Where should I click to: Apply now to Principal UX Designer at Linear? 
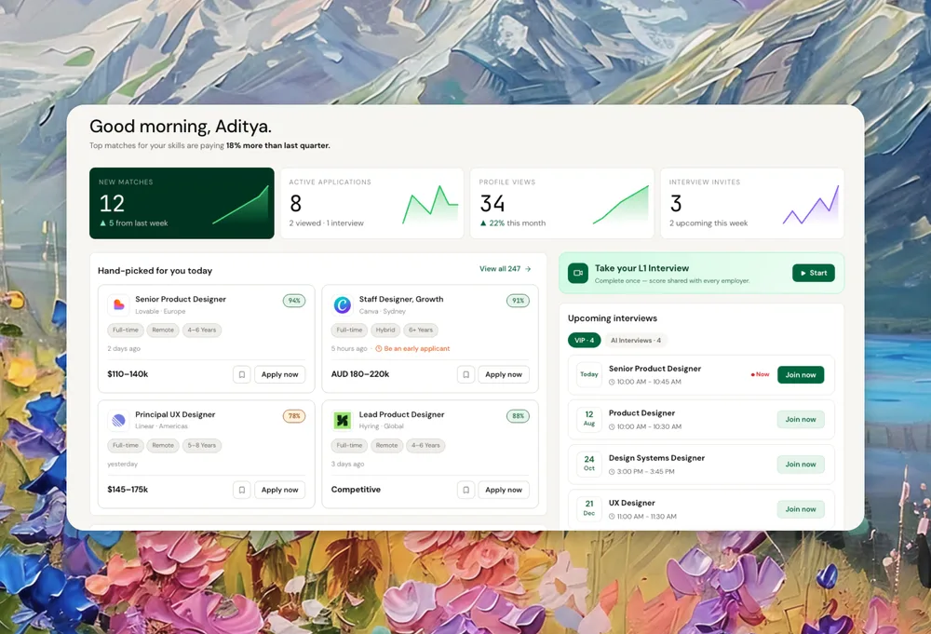pos(279,490)
